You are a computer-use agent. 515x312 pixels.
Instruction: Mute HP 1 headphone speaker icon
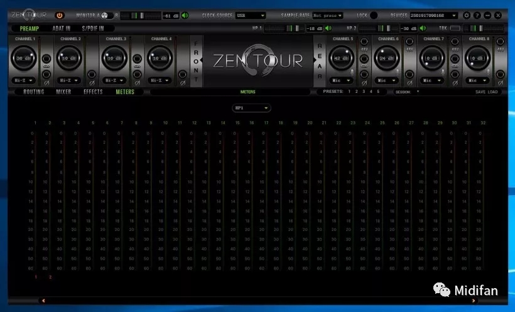click(330, 28)
